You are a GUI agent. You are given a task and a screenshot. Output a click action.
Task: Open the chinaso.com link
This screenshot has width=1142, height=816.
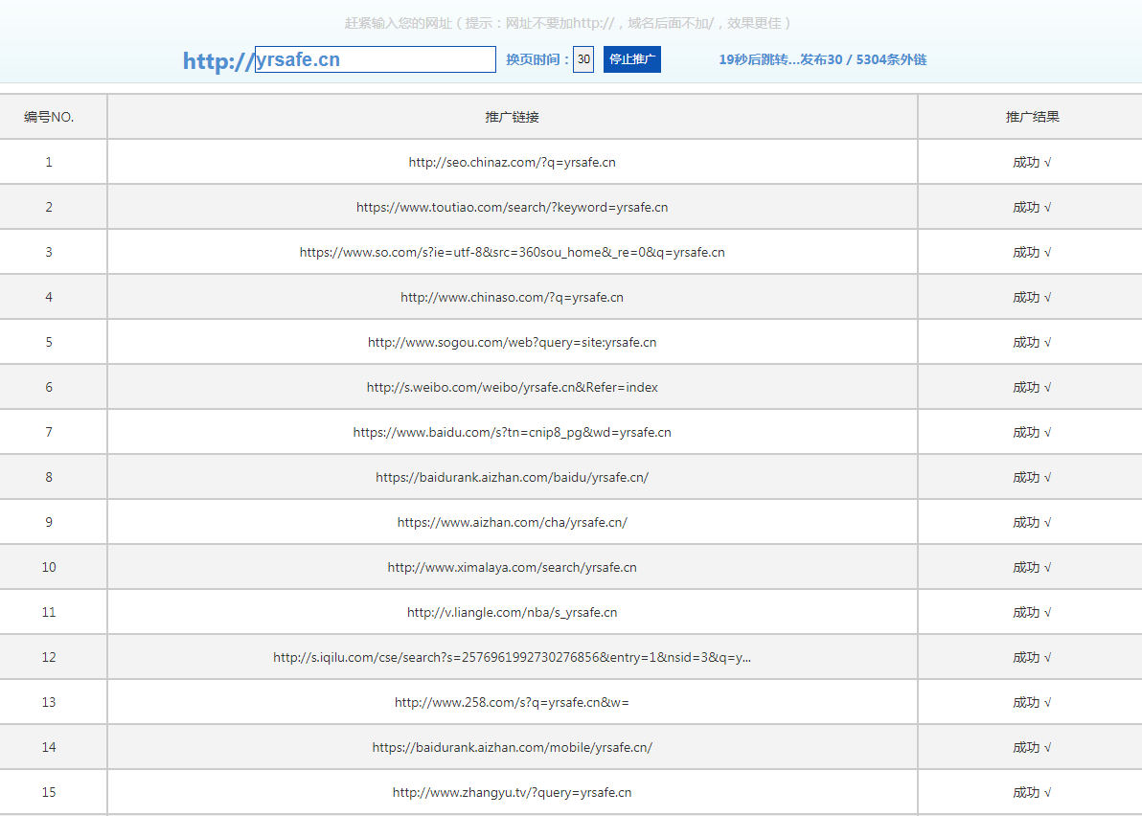coord(512,297)
